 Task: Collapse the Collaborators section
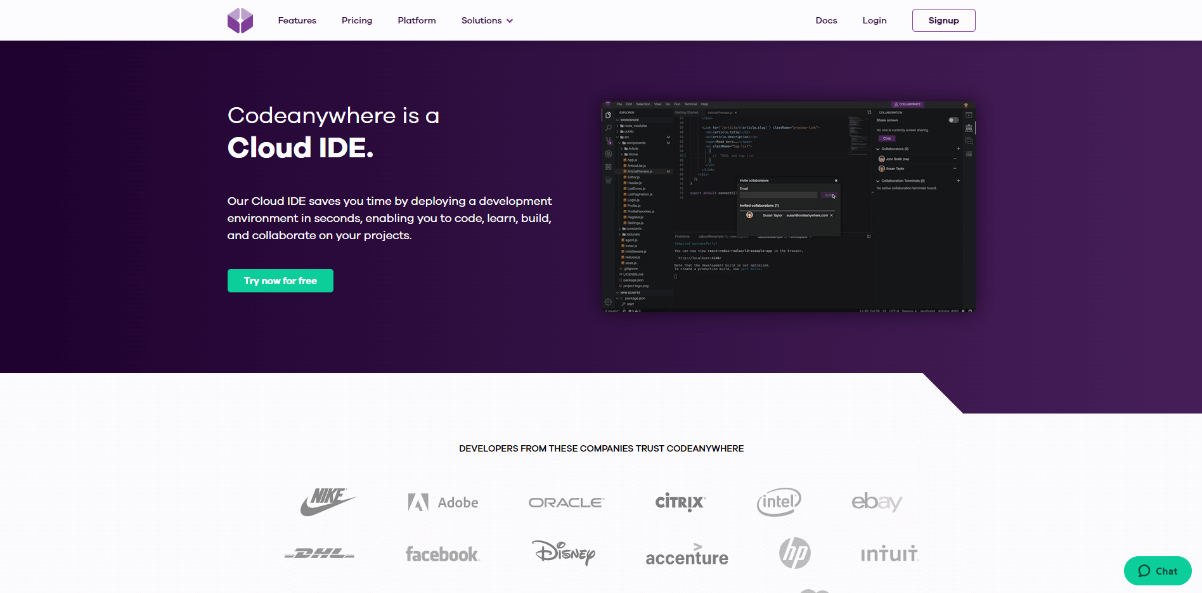878,149
